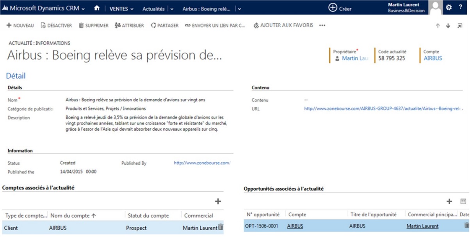
Task: Assign the record with Attribuer
Action: [129, 25]
